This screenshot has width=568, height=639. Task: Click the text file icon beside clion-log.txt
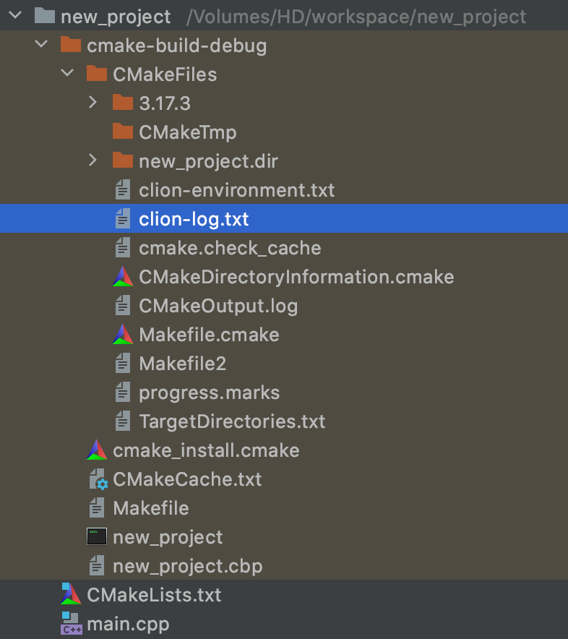(x=123, y=219)
